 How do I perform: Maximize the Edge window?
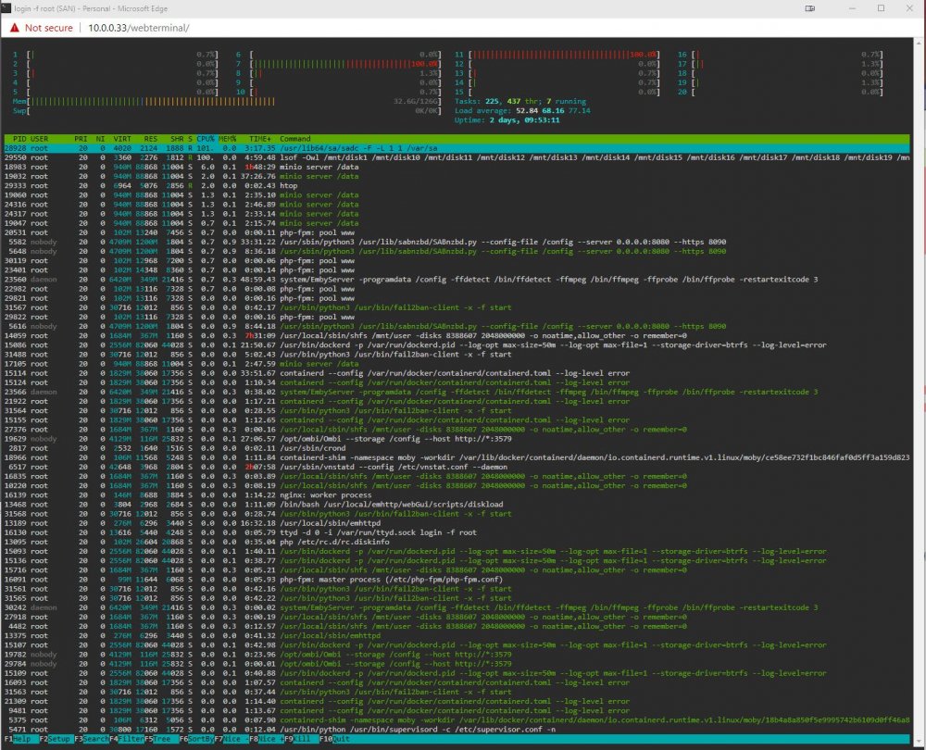point(881,8)
